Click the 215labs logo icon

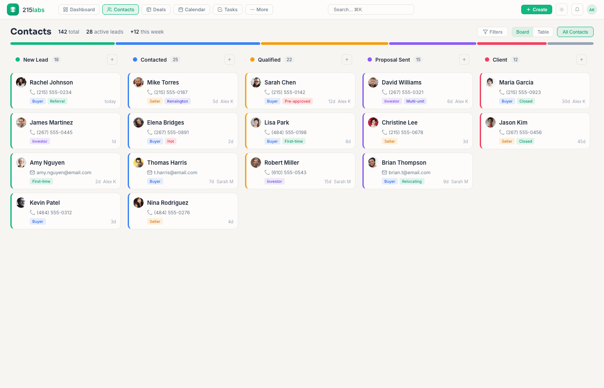(x=13, y=9)
